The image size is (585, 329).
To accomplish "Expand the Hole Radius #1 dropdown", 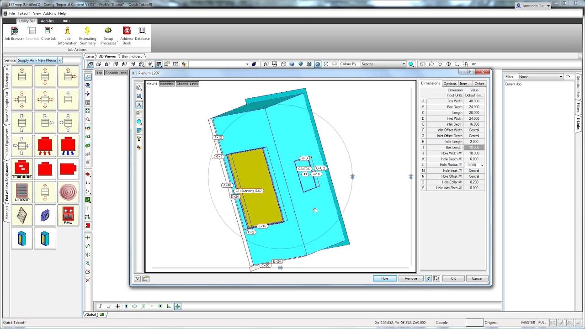I will click(x=482, y=164).
